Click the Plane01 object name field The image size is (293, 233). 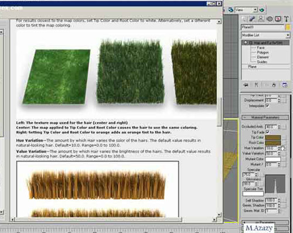coord(263,27)
